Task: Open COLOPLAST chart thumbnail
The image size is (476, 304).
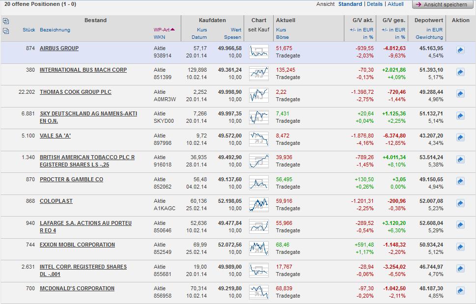Action: tap(259, 204)
